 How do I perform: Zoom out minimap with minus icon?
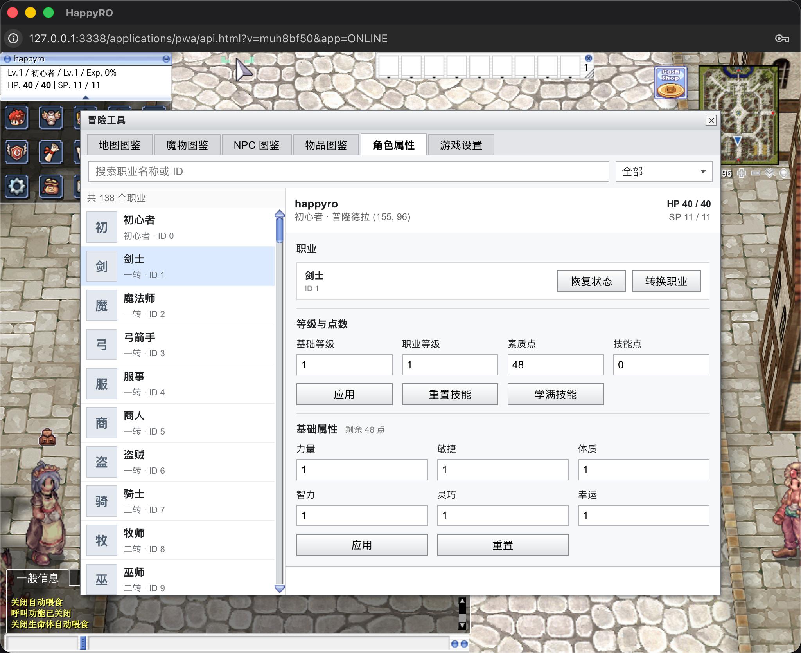point(756,173)
